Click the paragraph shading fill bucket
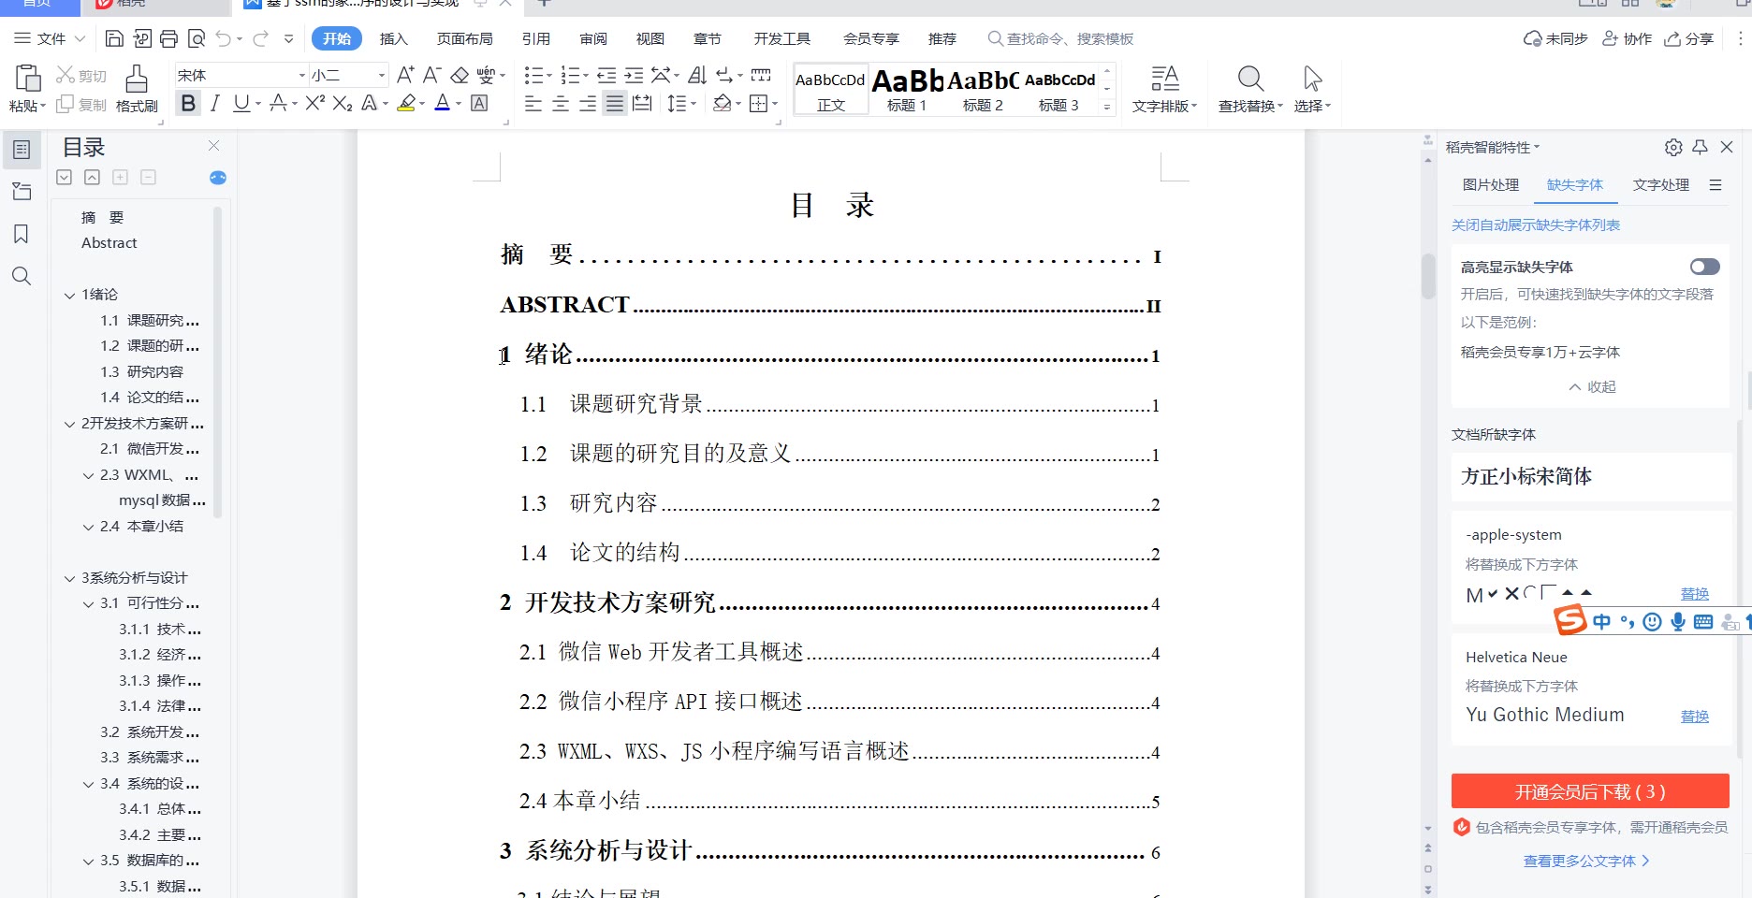The width and height of the screenshot is (1752, 898). pos(722,103)
